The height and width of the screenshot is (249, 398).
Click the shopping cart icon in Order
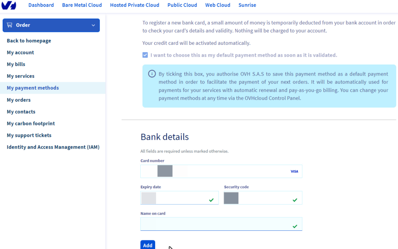(x=10, y=25)
